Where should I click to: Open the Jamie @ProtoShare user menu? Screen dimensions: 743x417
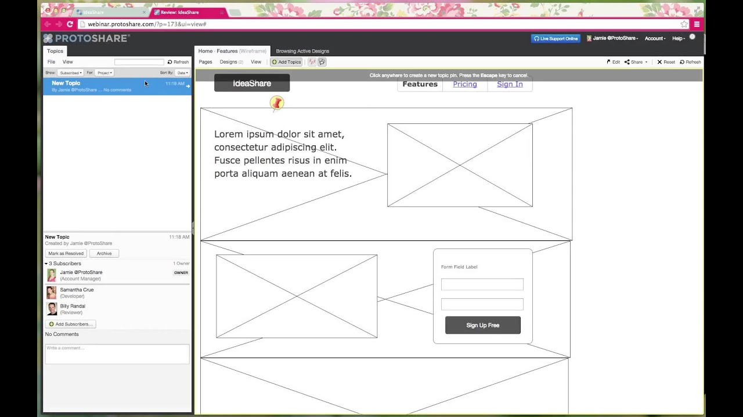click(612, 38)
